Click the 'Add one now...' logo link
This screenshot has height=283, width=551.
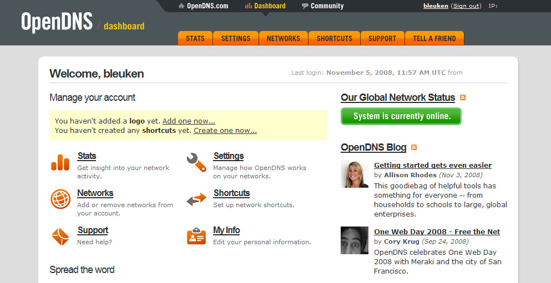click(x=189, y=121)
